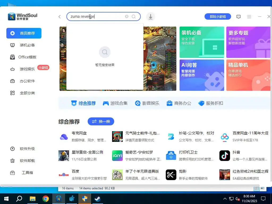
Task: Open the 更多专题 purple tile
Action: tap(248, 42)
